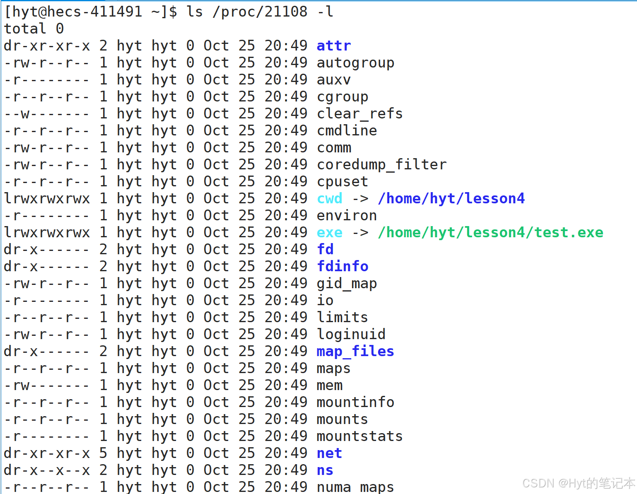The width and height of the screenshot is (637, 494).
Task: Select the 'autogroup' file name
Action: tap(355, 63)
